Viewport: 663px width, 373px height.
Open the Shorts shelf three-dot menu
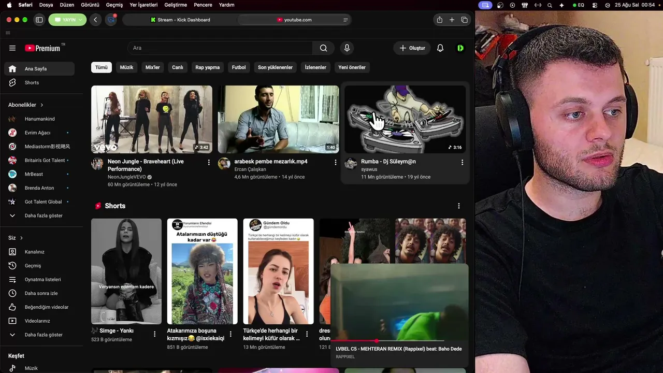[x=458, y=206]
